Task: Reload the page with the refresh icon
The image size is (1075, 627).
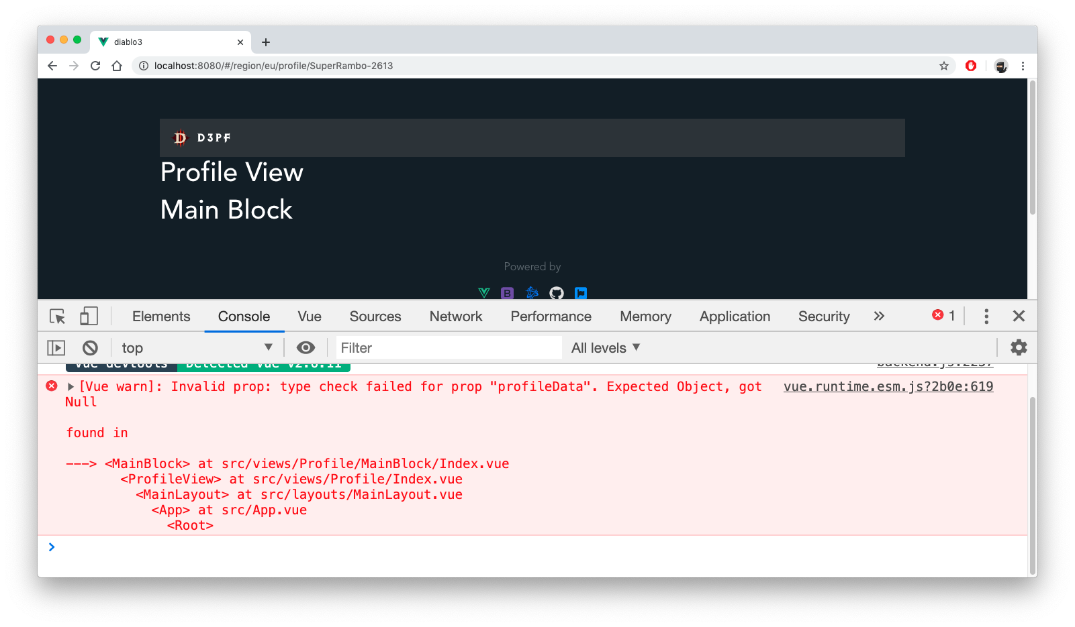Action: [95, 66]
